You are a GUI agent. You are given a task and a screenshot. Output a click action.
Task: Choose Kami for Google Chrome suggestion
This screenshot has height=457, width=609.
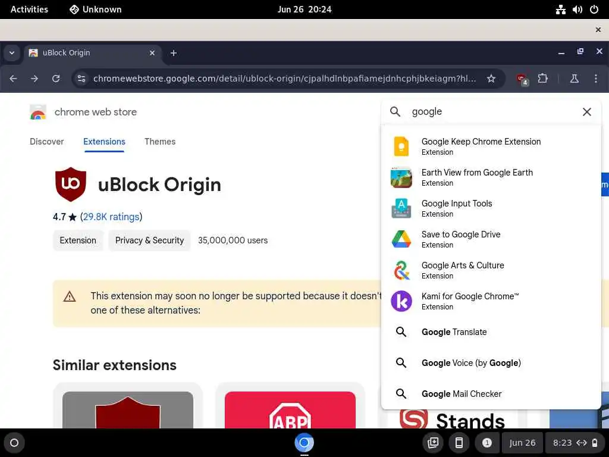tap(491, 301)
